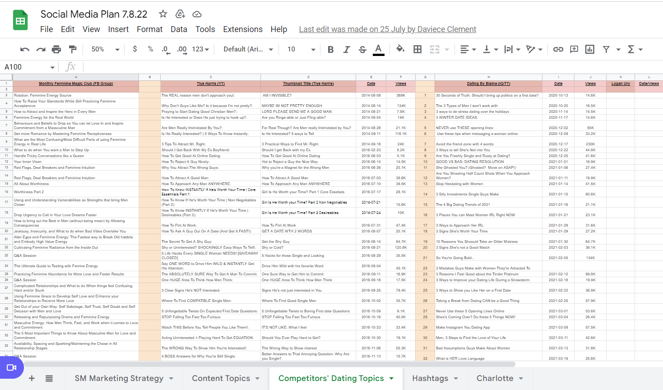Open the Default font dropdown
The height and width of the screenshot is (390, 663).
(248, 49)
